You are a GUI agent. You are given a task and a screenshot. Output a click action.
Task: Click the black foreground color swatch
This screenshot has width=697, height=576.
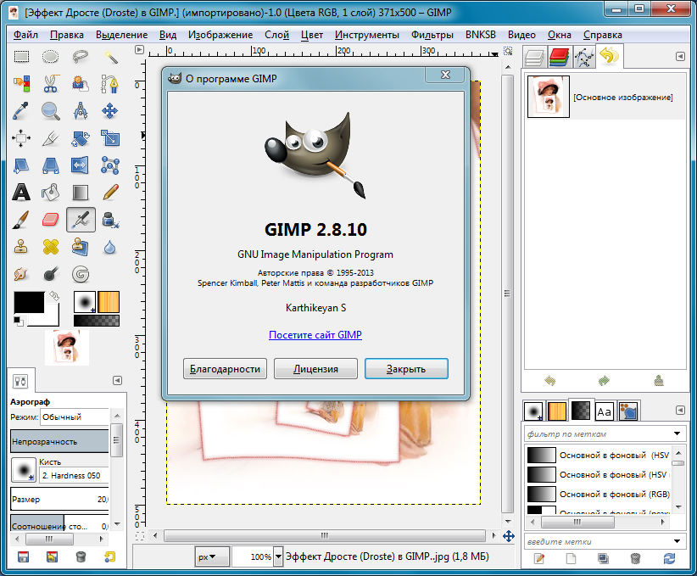pyautogui.click(x=27, y=303)
